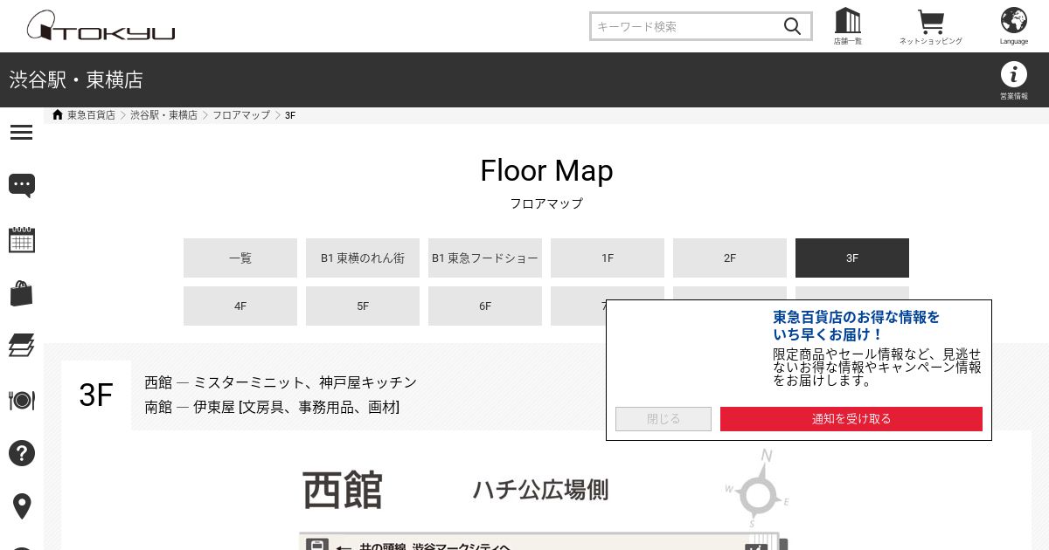Image resolution: width=1049 pixels, height=550 pixels.
Task: Click the restaurant plate sidebar icon
Action: coord(22,400)
